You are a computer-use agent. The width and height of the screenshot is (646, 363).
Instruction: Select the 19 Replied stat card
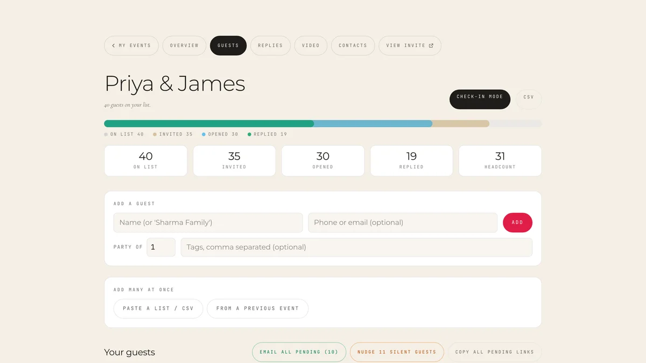pos(411,161)
